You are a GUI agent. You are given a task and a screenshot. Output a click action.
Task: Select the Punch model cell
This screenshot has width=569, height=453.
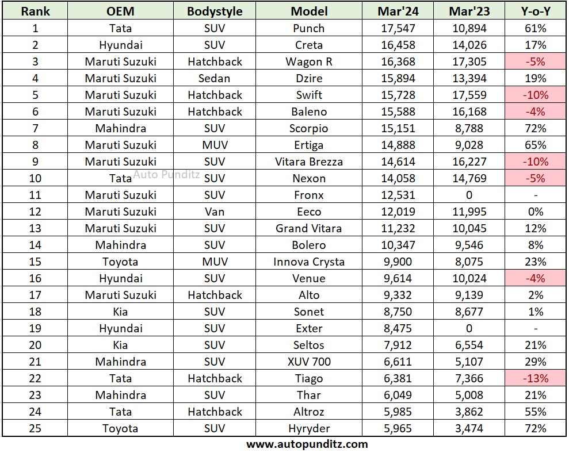pos(309,28)
